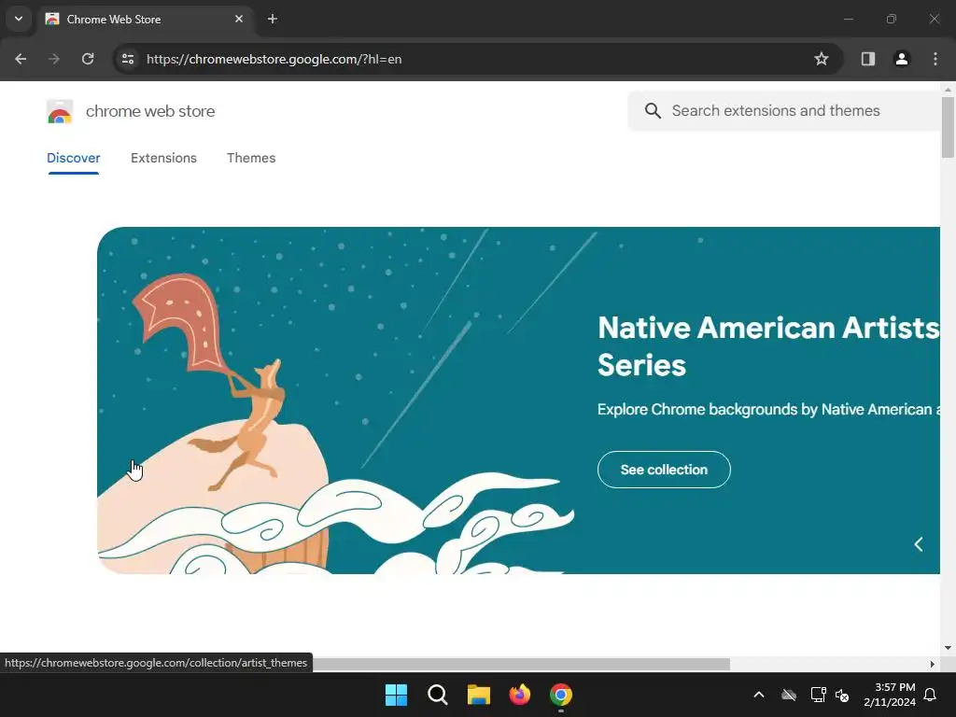956x717 pixels.
Task: Click the muted volume tray icon
Action: coord(843,695)
